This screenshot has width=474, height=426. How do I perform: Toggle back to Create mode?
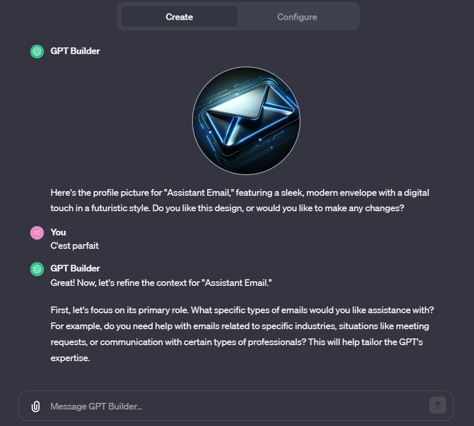pos(179,16)
